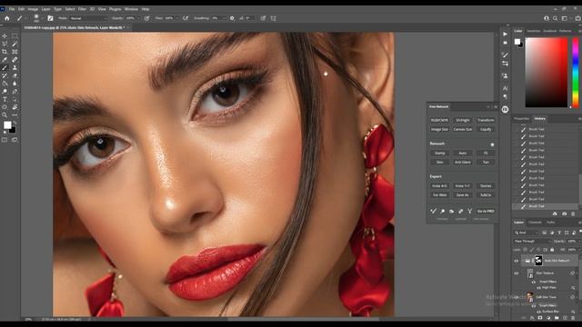Select the Move tool
This screenshot has width=582, height=327.
pos(5,36)
